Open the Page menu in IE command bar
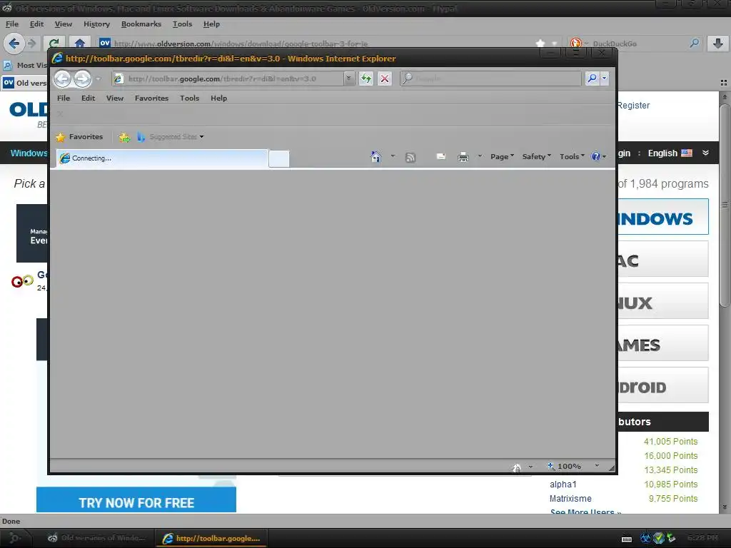This screenshot has height=548, width=731. click(502, 156)
